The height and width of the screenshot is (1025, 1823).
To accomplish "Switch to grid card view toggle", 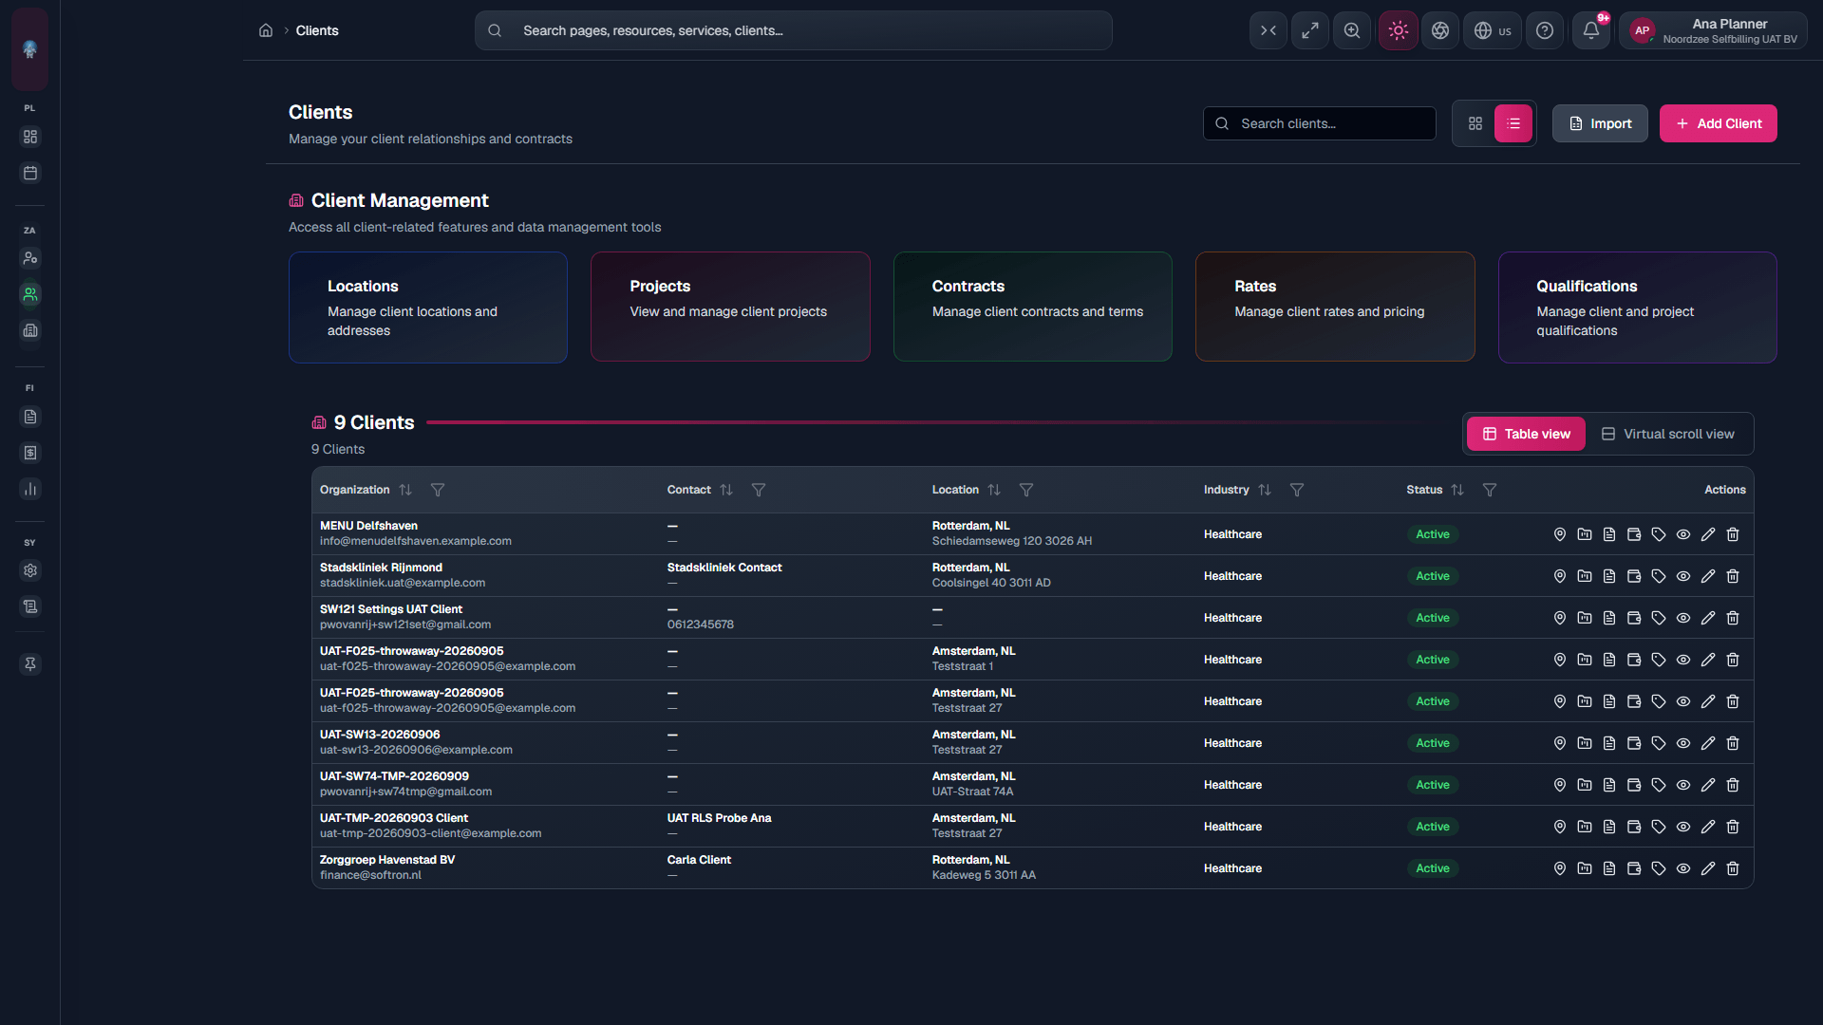I will [1475, 123].
